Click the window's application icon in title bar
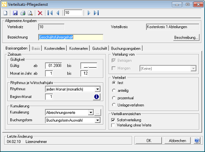Image resolution: width=205 pixels, height=152 pixels. [x=4, y=5]
